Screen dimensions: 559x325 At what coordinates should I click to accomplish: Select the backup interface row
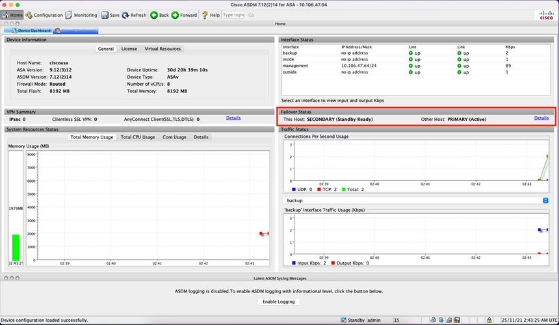point(416,53)
